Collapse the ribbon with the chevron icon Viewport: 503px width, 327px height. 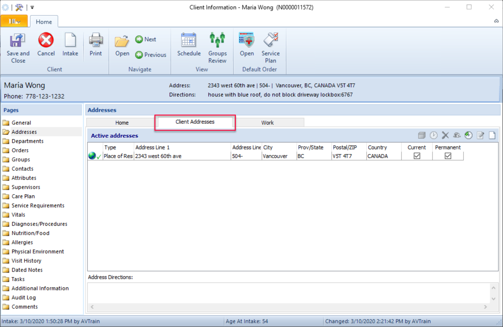tap(496, 21)
